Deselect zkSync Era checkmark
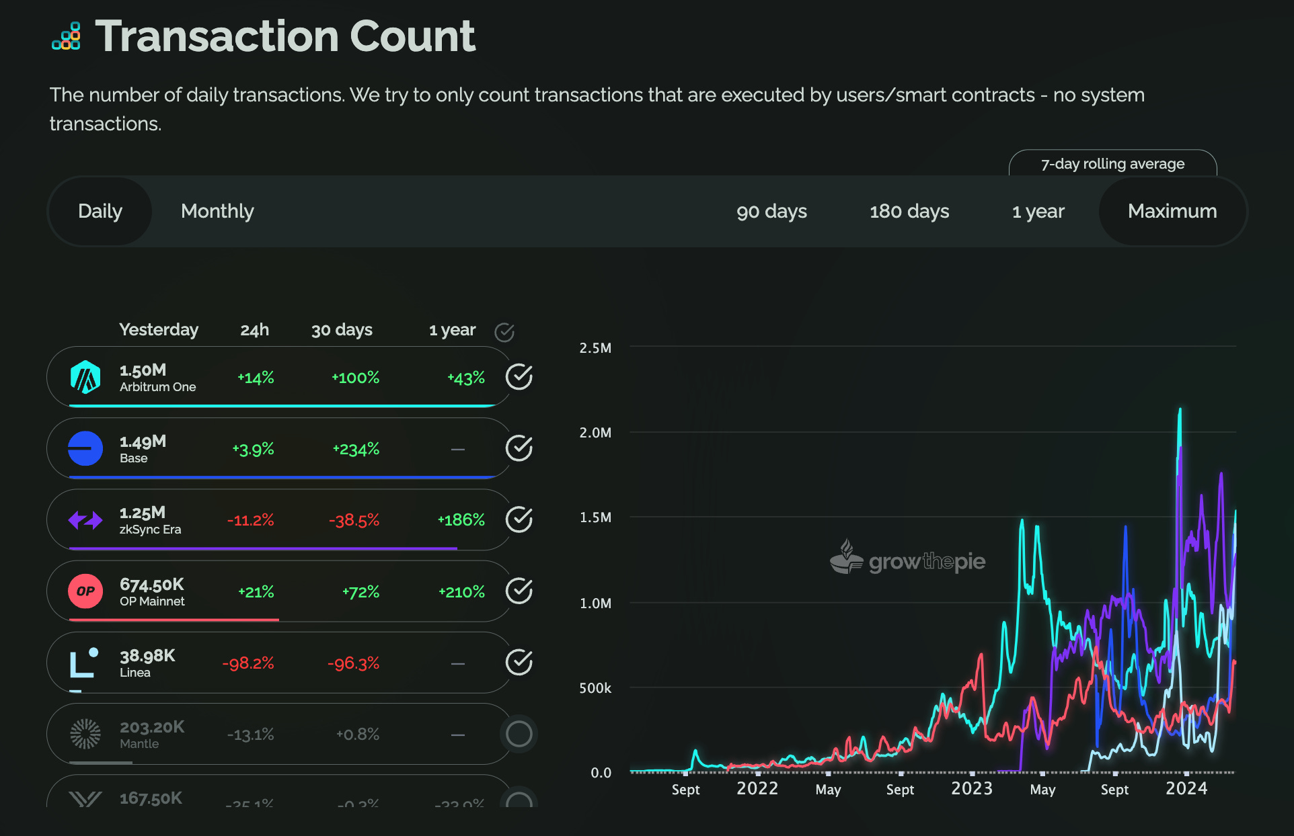This screenshot has height=836, width=1294. [519, 519]
